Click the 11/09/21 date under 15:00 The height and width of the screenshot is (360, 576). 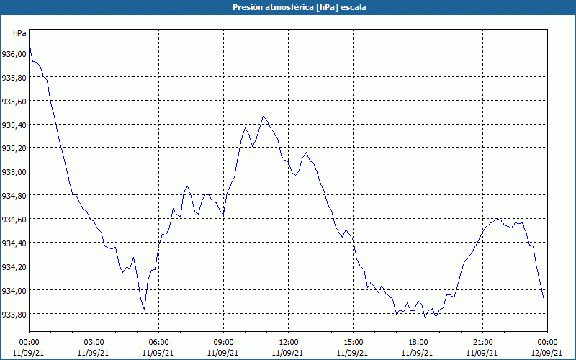pos(354,353)
